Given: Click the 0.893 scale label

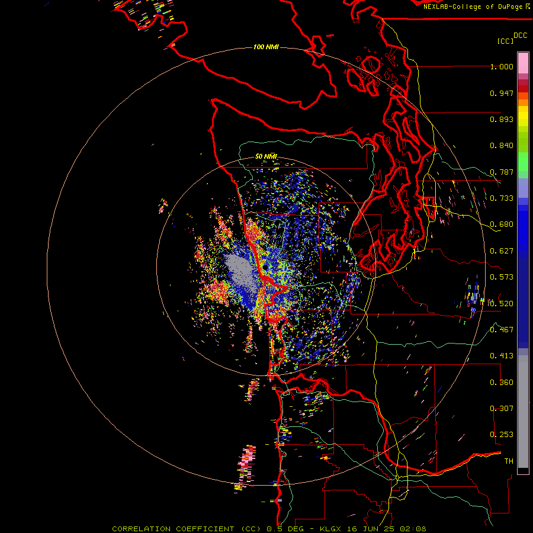Looking at the screenshot, I should coord(502,119).
